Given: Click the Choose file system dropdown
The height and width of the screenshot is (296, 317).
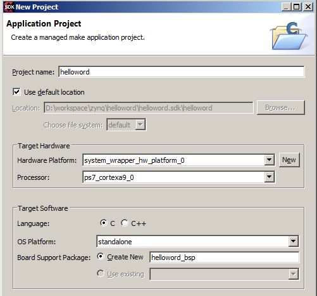Looking at the screenshot, I should pos(126,125).
